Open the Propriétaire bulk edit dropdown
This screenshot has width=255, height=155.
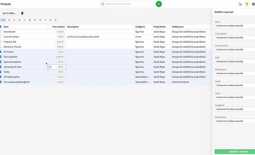pyautogui.click(x=235, y=38)
